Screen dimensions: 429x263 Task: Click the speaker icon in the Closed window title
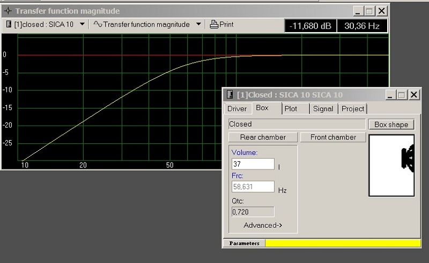point(230,95)
